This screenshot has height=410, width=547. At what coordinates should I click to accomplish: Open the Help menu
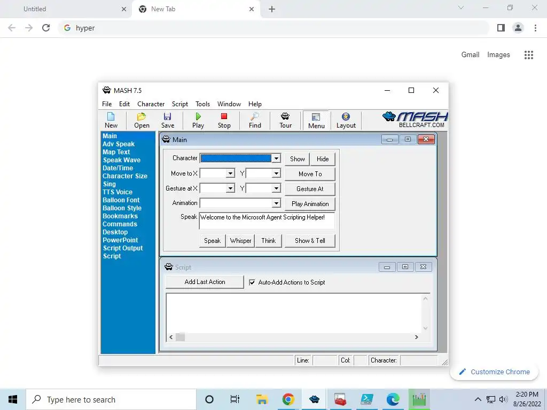pyautogui.click(x=255, y=104)
